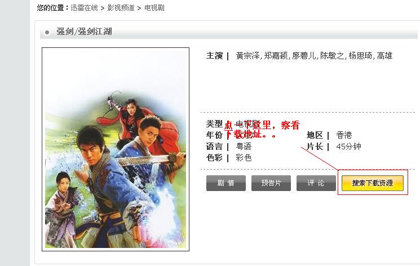The height and width of the screenshot is (266, 420).
Task: Click actor name 杨思琦
Action: coord(361,56)
